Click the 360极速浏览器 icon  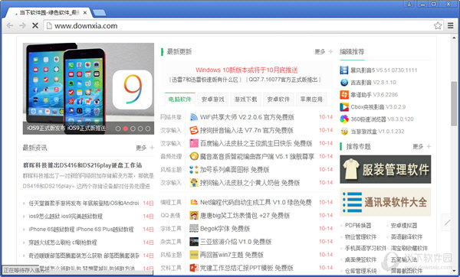[x=344, y=119]
